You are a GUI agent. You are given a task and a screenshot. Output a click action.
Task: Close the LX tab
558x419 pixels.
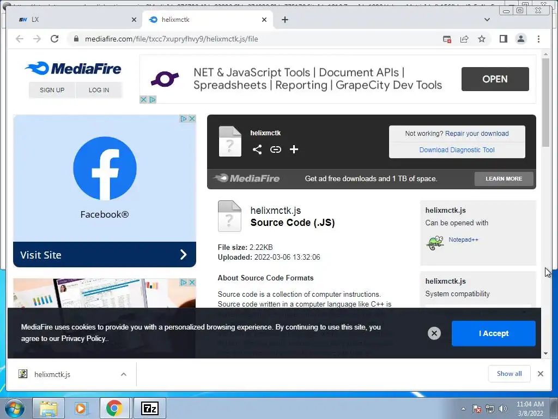[134, 20]
